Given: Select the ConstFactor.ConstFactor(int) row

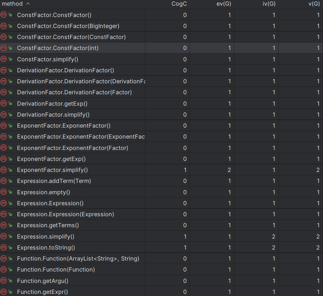Looking at the screenshot, I should [161, 48].
